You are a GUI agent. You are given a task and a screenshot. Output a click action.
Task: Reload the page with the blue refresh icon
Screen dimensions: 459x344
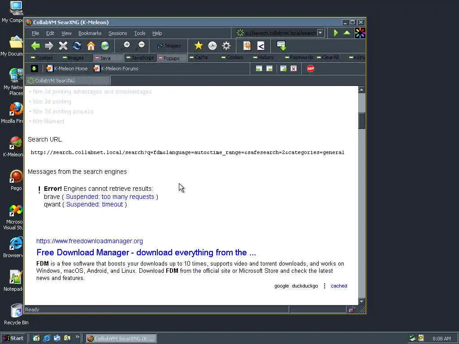tap(77, 46)
